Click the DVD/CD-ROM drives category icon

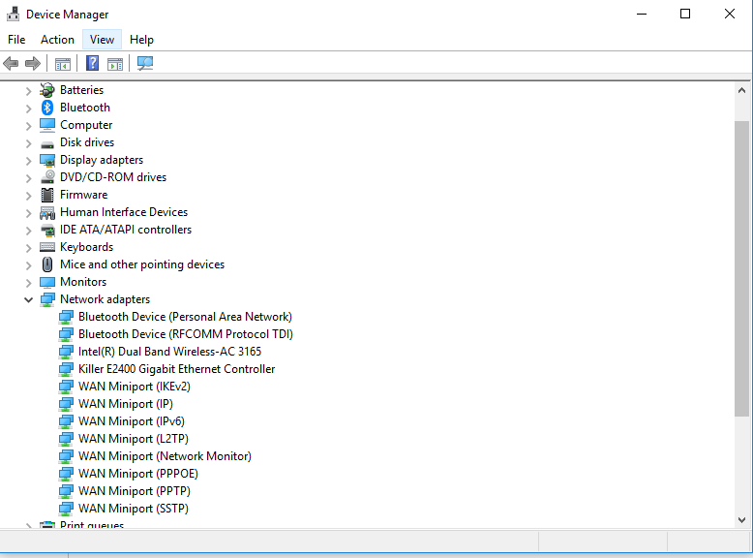(x=47, y=177)
